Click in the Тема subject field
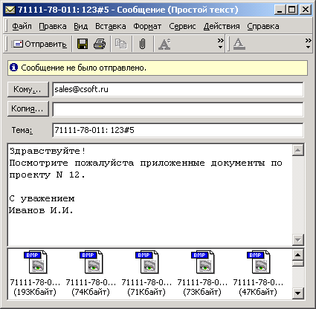 (x=178, y=130)
